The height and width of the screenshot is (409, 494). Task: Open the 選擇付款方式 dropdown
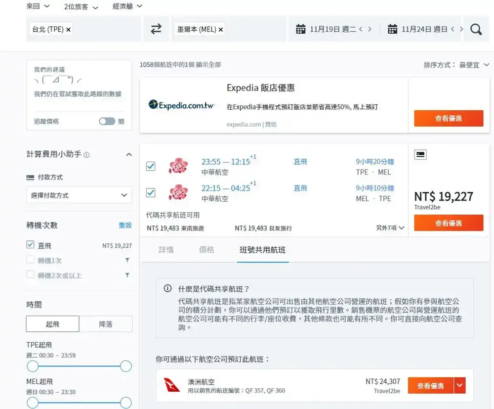[79, 195]
